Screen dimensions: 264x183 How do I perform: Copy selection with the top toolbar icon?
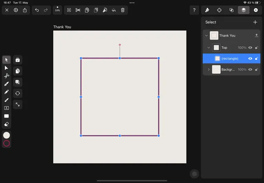pyautogui.click(x=87, y=10)
